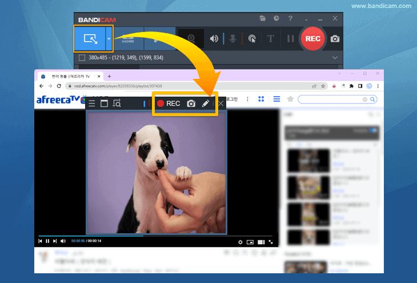Toggle theater mode in the player

click(x=261, y=242)
